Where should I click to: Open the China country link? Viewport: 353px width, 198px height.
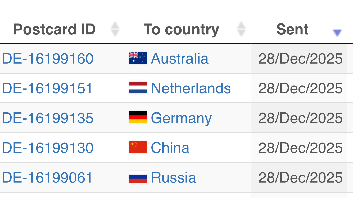click(x=170, y=148)
